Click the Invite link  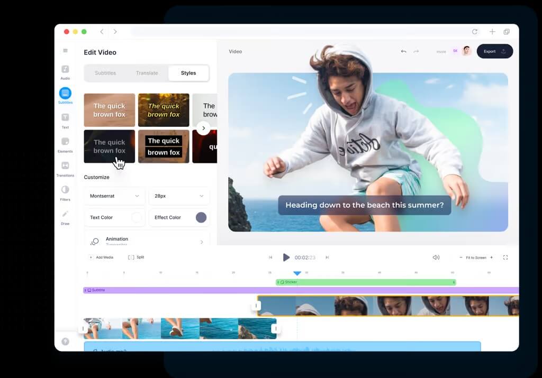(441, 51)
